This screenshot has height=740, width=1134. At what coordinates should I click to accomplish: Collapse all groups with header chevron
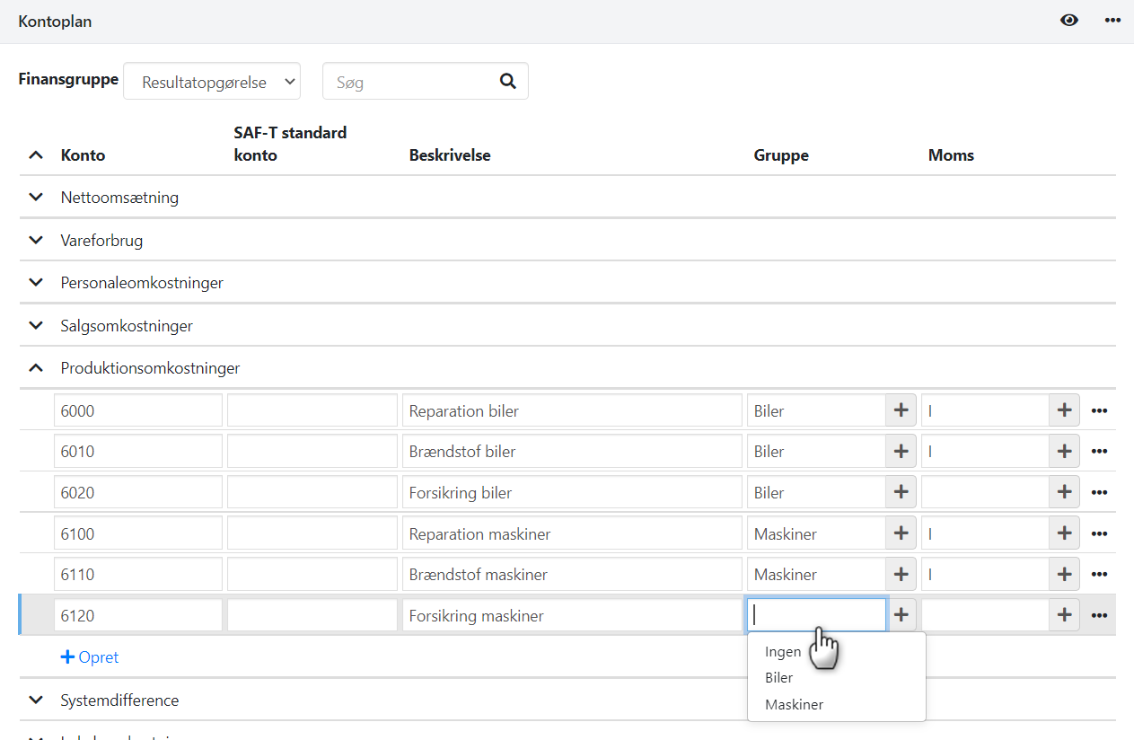pyautogui.click(x=36, y=155)
